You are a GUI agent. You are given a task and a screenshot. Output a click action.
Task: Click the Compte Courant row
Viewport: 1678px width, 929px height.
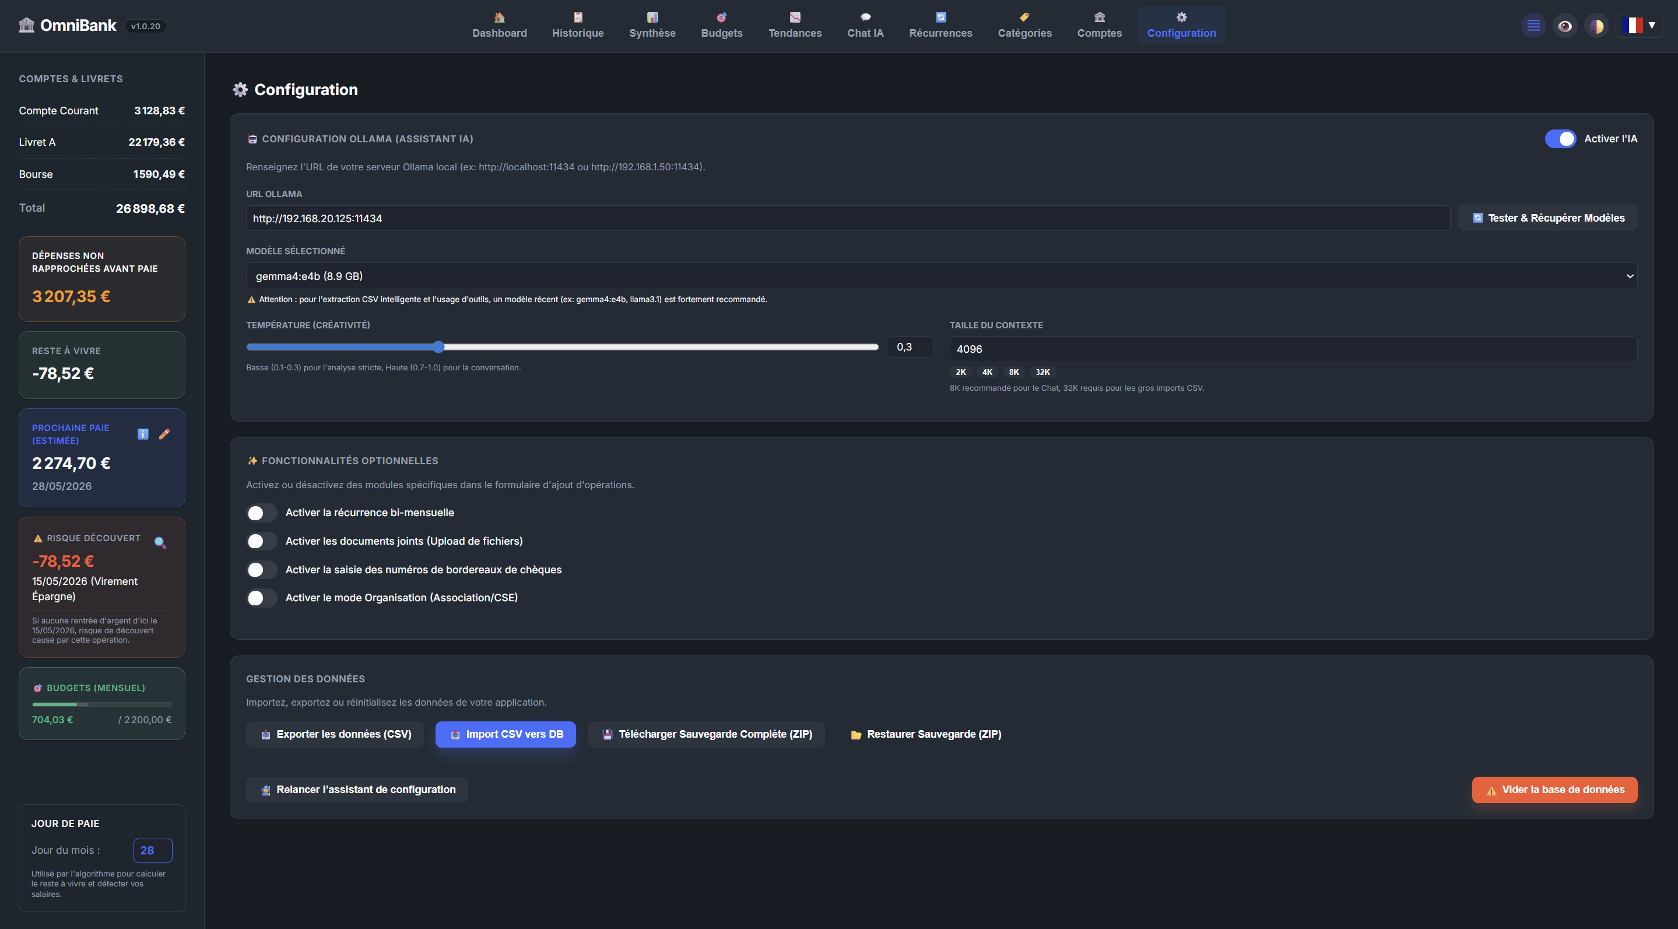click(101, 111)
